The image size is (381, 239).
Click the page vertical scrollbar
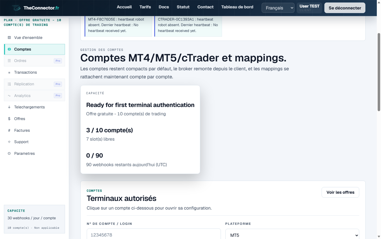(379, 72)
